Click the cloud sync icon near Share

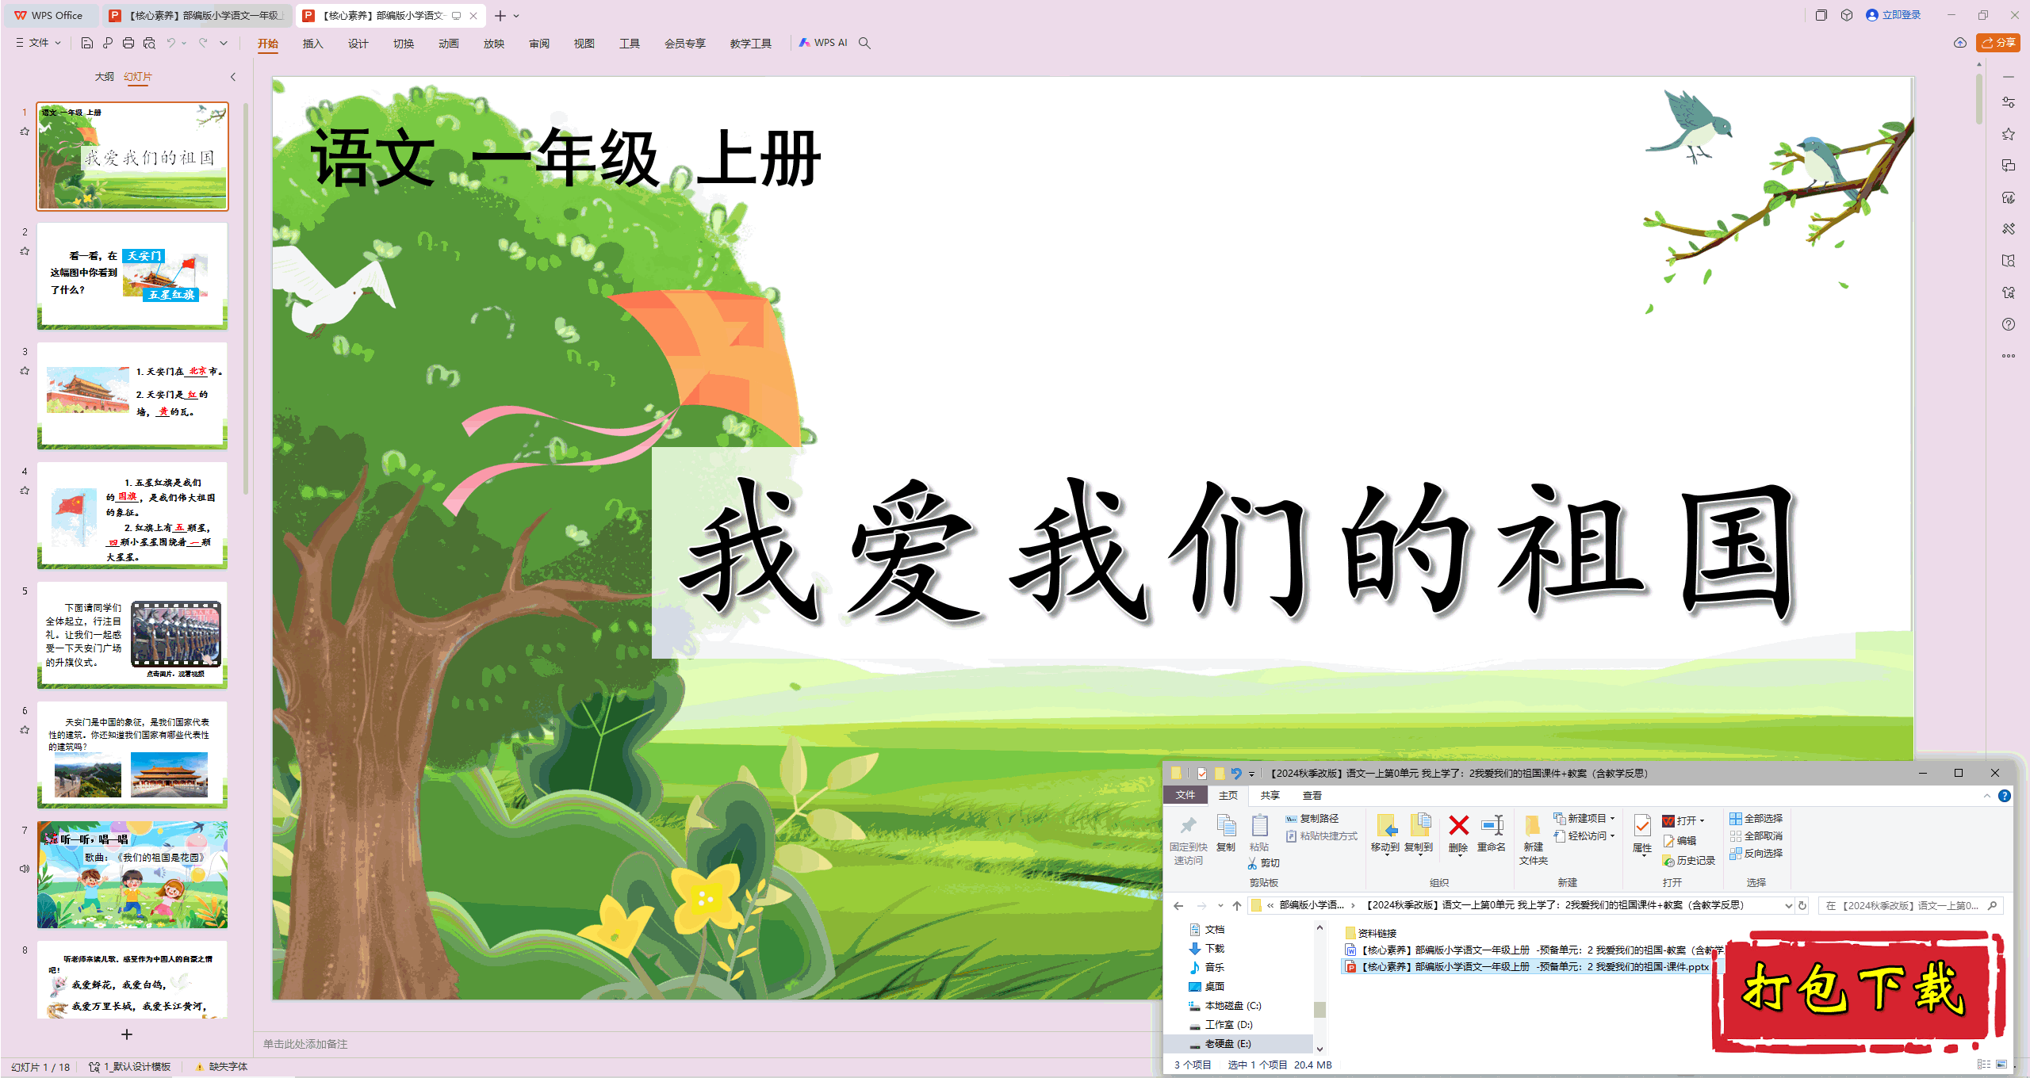(x=1959, y=43)
